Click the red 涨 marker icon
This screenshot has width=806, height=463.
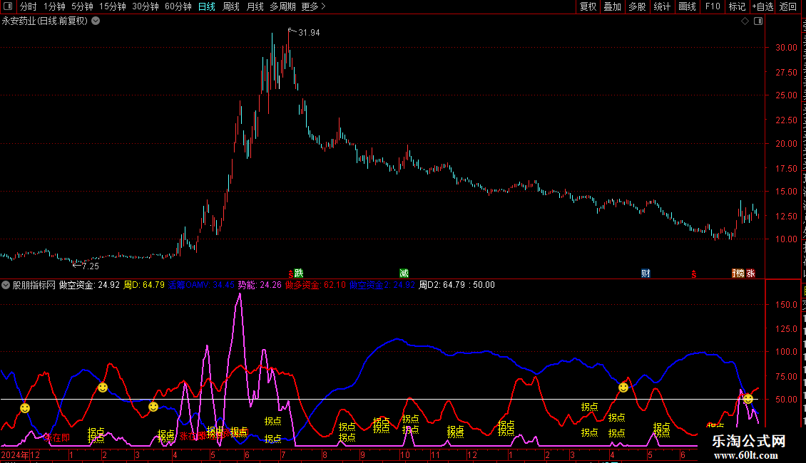[x=751, y=273]
